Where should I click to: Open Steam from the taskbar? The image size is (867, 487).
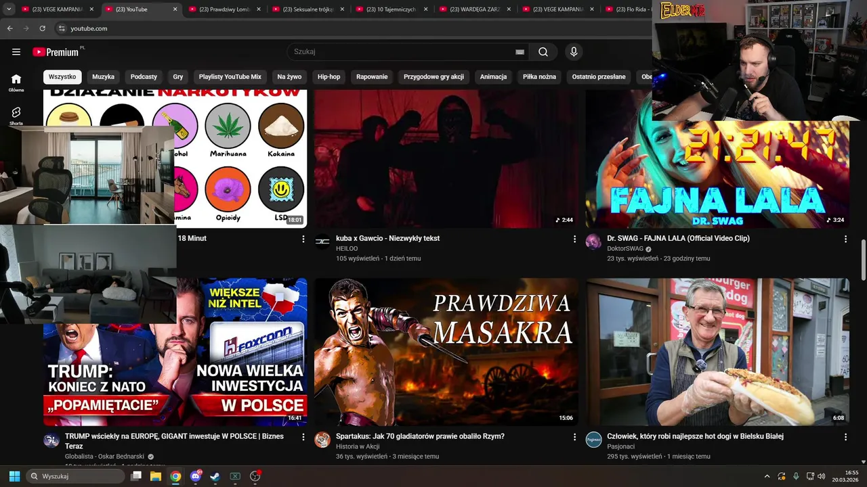click(215, 476)
